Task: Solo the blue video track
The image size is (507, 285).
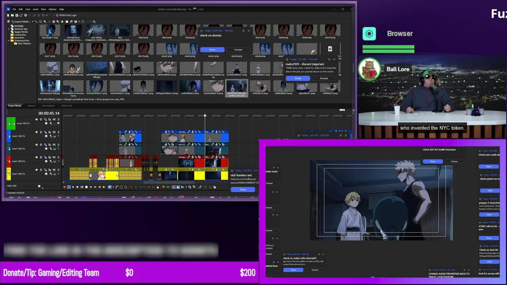Action: [59, 132]
